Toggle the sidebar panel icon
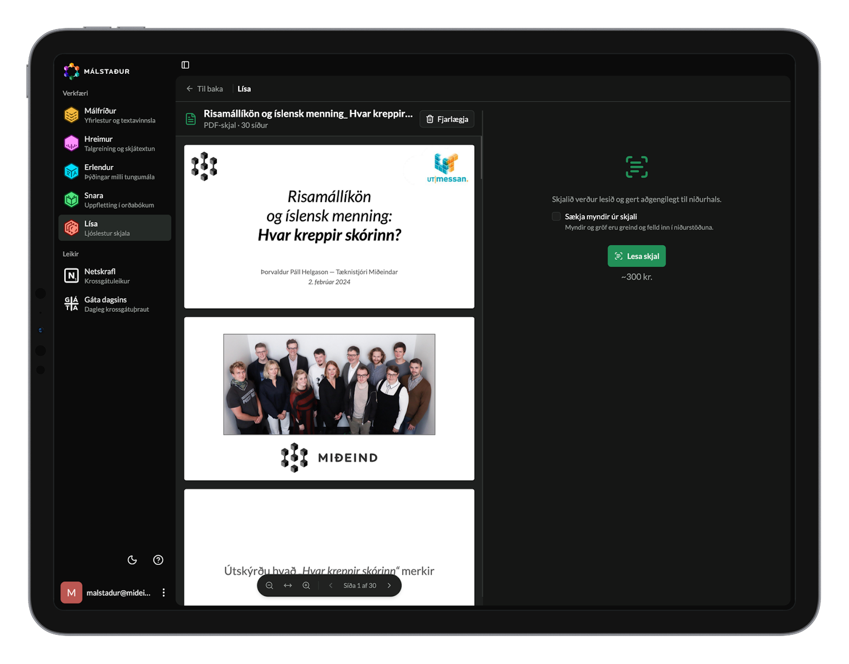Viewport: 849px width, 664px height. click(x=185, y=65)
